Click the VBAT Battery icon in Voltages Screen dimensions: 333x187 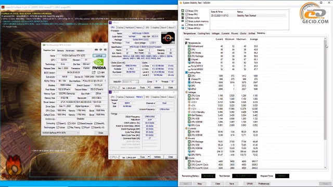(x=189, y=115)
